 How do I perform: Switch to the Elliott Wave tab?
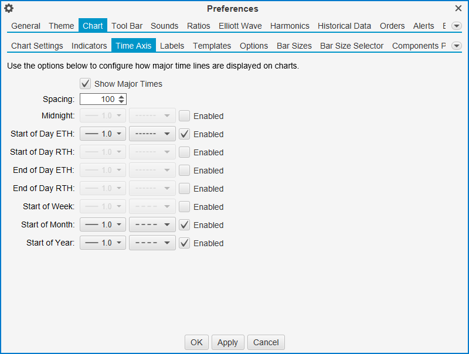pos(240,26)
